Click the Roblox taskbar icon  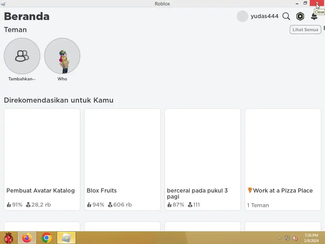point(66,238)
